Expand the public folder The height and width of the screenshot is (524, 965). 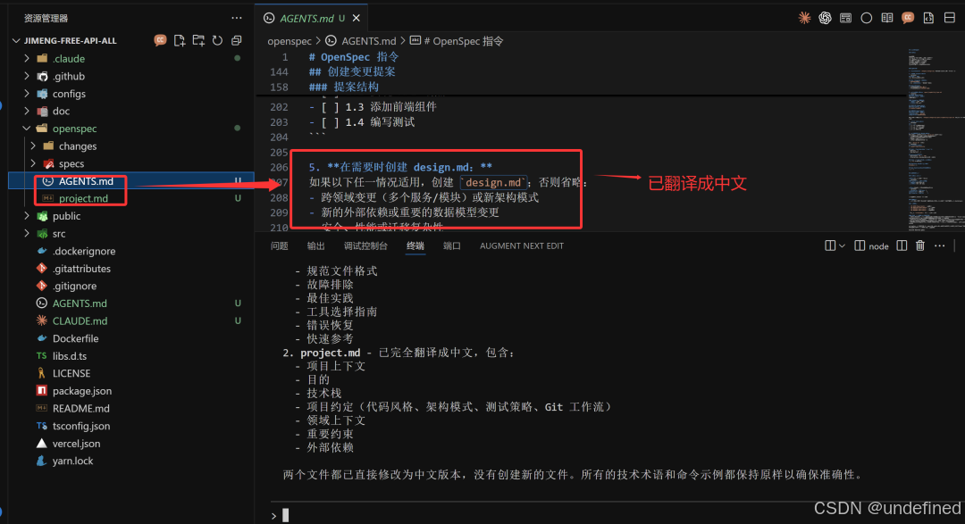tap(27, 216)
